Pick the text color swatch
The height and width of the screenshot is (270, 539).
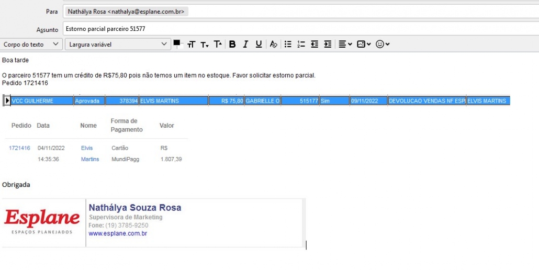[x=177, y=43]
